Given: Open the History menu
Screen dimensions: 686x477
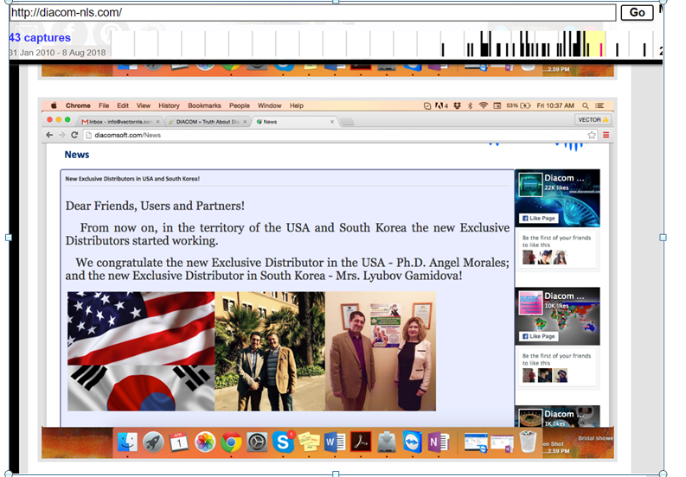Looking at the screenshot, I should tap(170, 105).
